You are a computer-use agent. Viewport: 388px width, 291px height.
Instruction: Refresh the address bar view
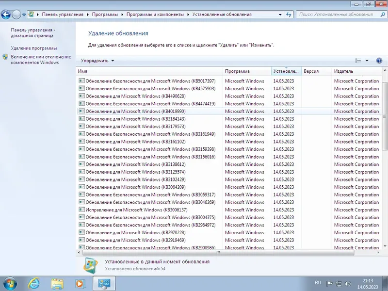pos(289,15)
